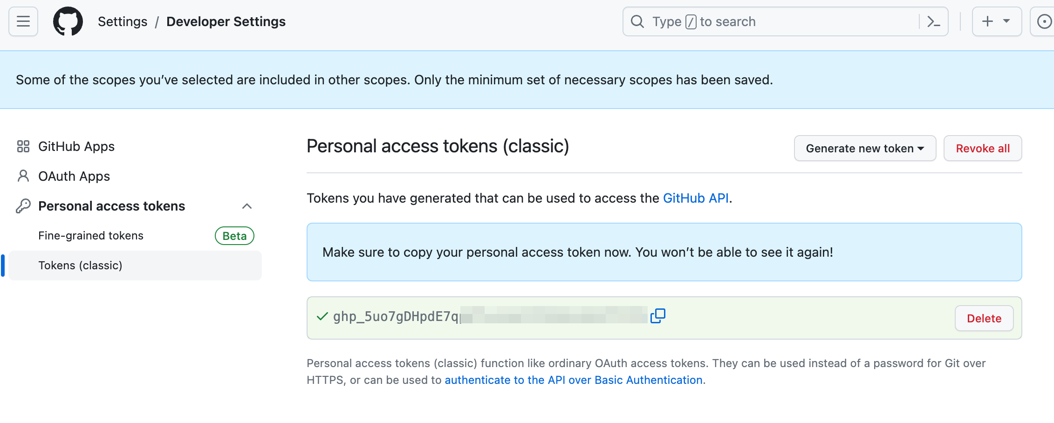
Task: Click the green checkmark beside the token
Action: tap(322, 317)
